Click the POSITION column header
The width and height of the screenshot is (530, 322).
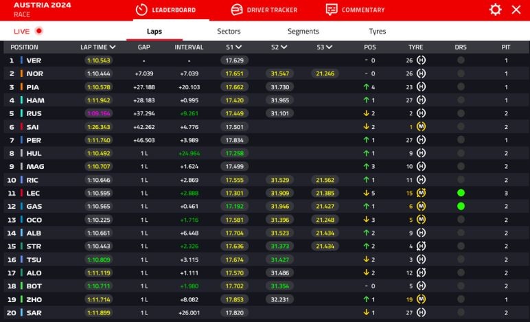24,47
